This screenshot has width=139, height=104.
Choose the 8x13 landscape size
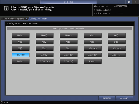coord(21,61)
